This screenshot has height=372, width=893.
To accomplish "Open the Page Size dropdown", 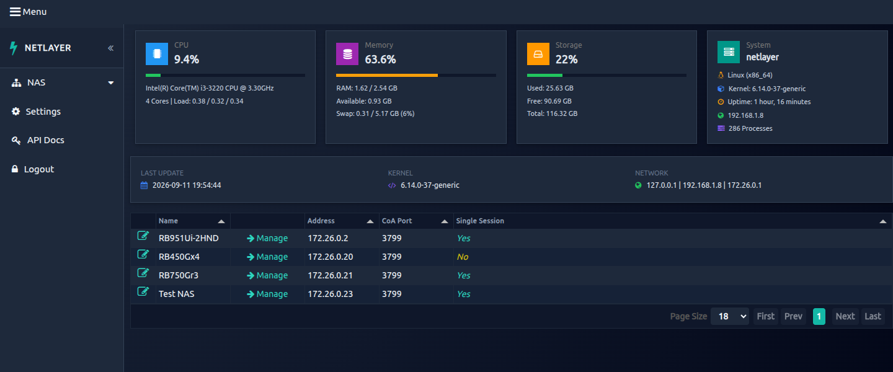I will point(730,316).
